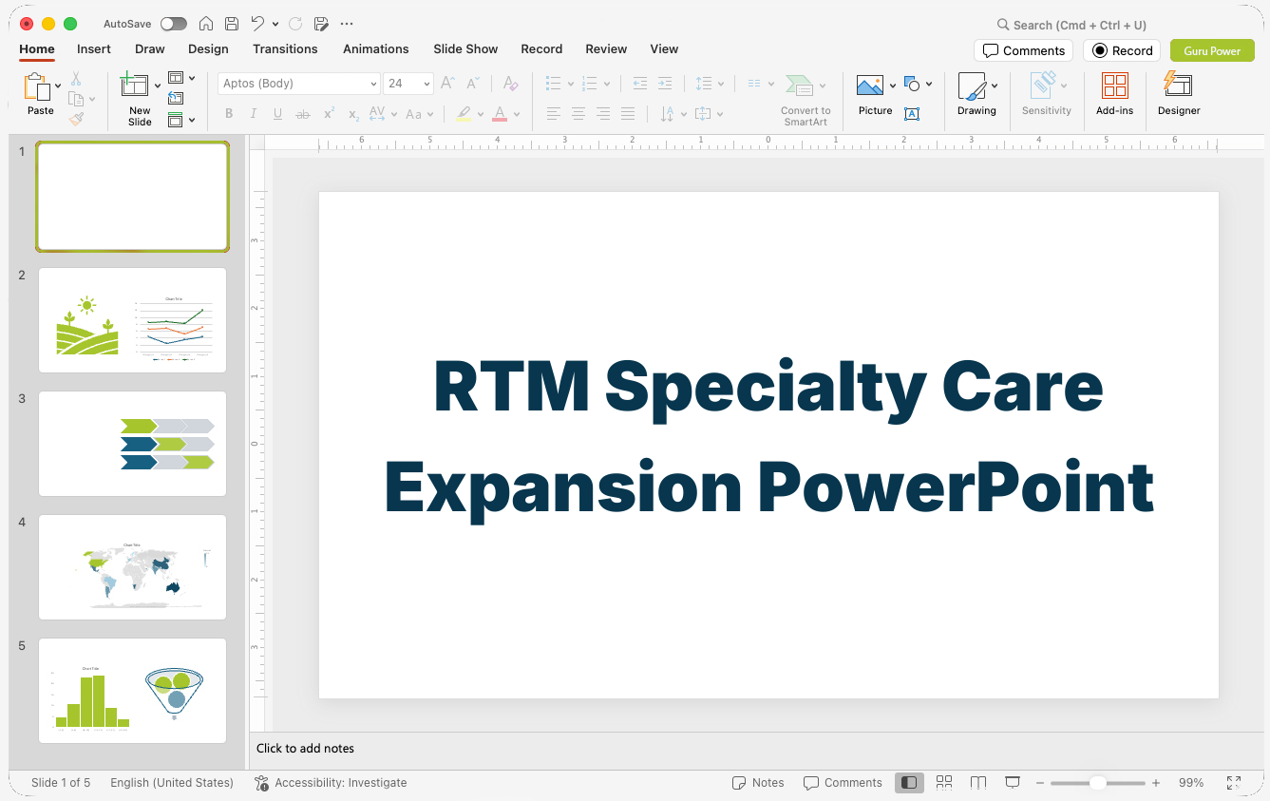Click the text highlight color button
Viewport: 1270px width, 801px height.
[464, 114]
